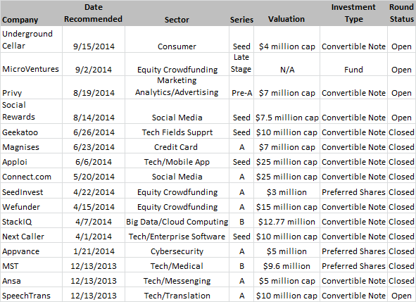Click the Date Recommended header cell
This screenshot has width=416, height=302.
coord(94,13)
